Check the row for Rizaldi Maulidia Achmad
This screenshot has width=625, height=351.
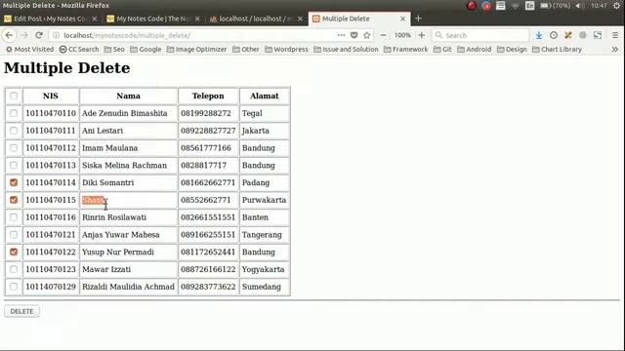point(14,287)
